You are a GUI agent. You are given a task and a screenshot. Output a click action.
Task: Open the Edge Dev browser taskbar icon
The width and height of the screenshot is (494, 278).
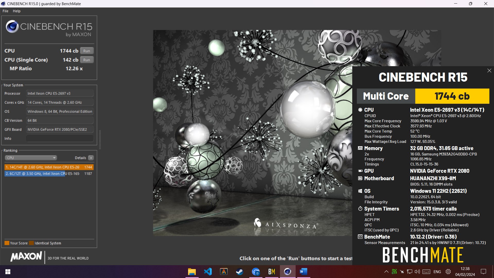[x=256, y=272]
